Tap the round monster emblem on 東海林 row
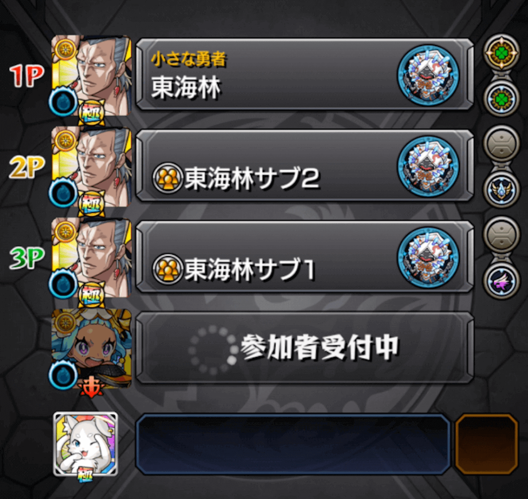The image size is (528, 499). coord(428,75)
